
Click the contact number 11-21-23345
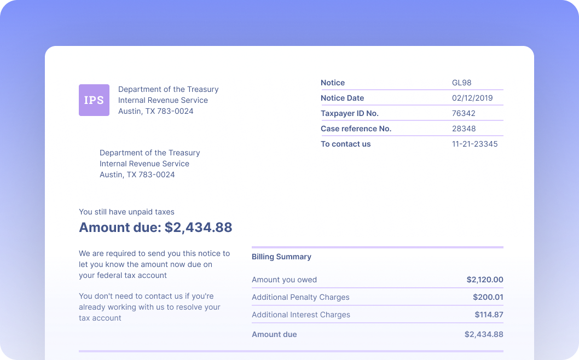pyautogui.click(x=474, y=144)
